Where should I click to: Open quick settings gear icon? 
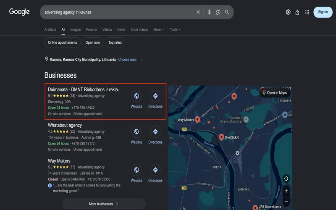(288, 12)
